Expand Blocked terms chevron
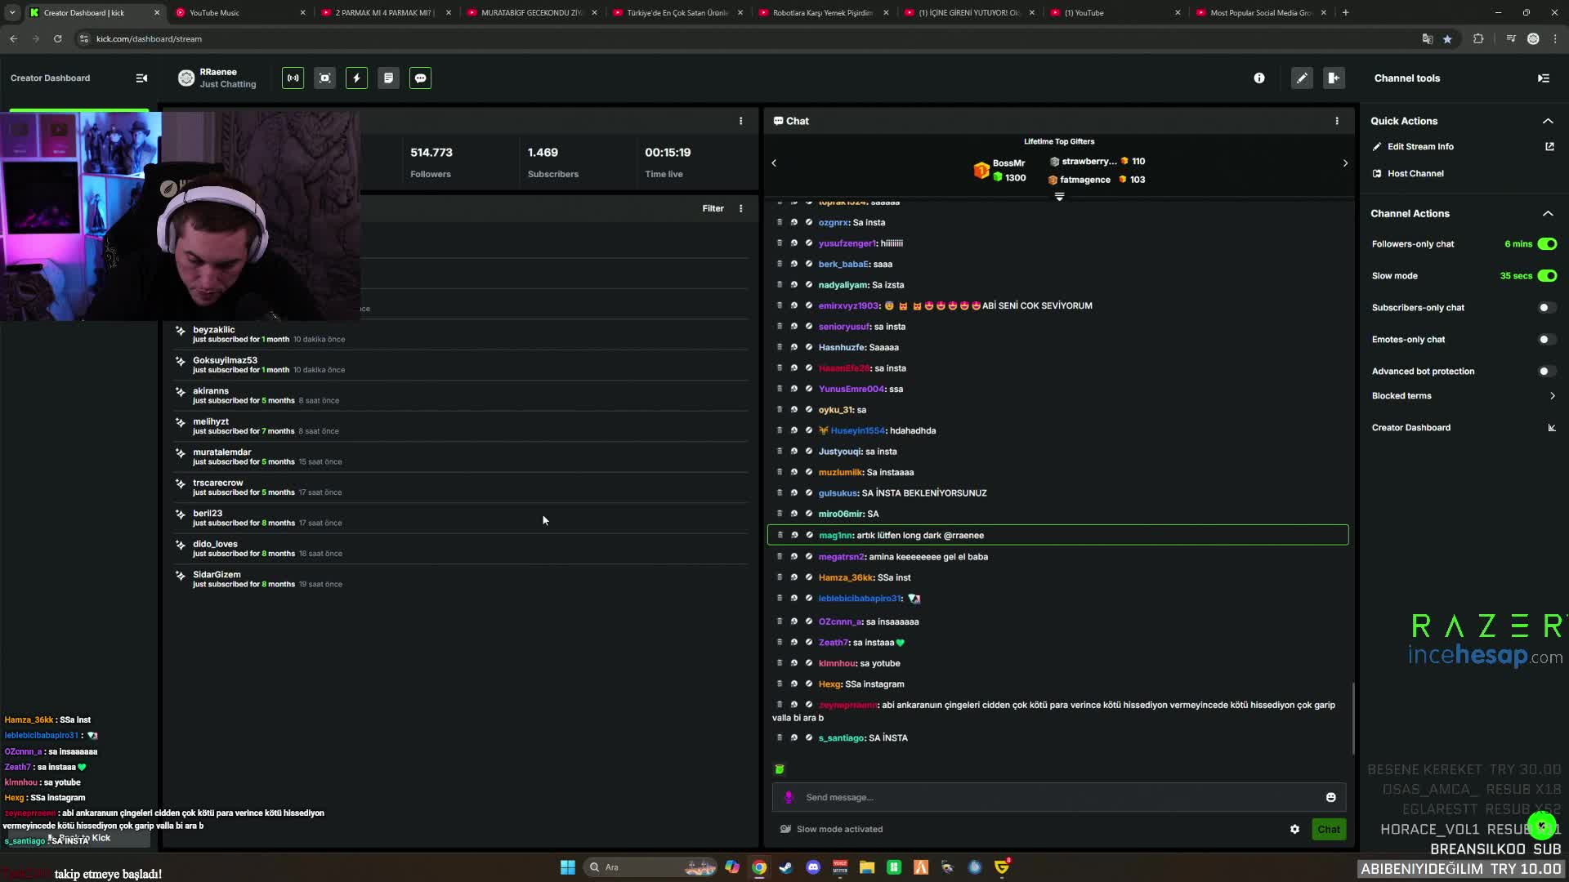The height and width of the screenshot is (882, 1569). pyautogui.click(x=1552, y=396)
